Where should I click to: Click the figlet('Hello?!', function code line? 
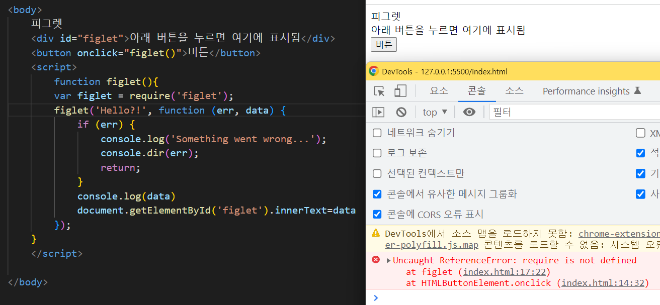pyautogui.click(x=170, y=110)
